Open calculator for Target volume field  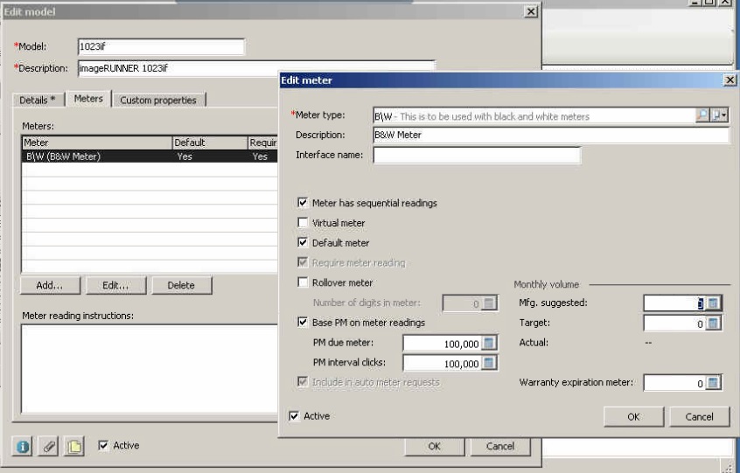coord(713,323)
